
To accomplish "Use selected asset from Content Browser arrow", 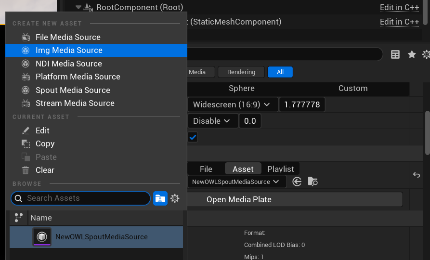I will pyautogui.click(x=297, y=182).
